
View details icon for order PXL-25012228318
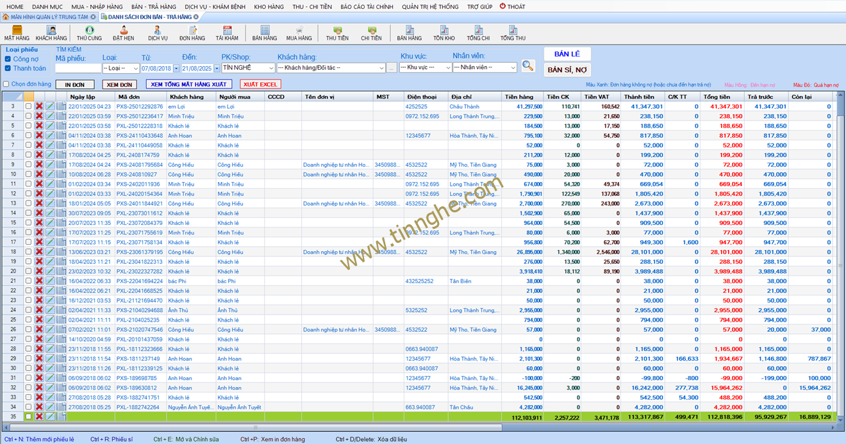click(x=62, y=126)
